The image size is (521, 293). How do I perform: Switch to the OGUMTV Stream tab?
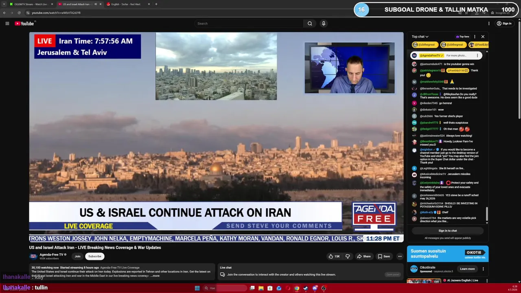32,4
